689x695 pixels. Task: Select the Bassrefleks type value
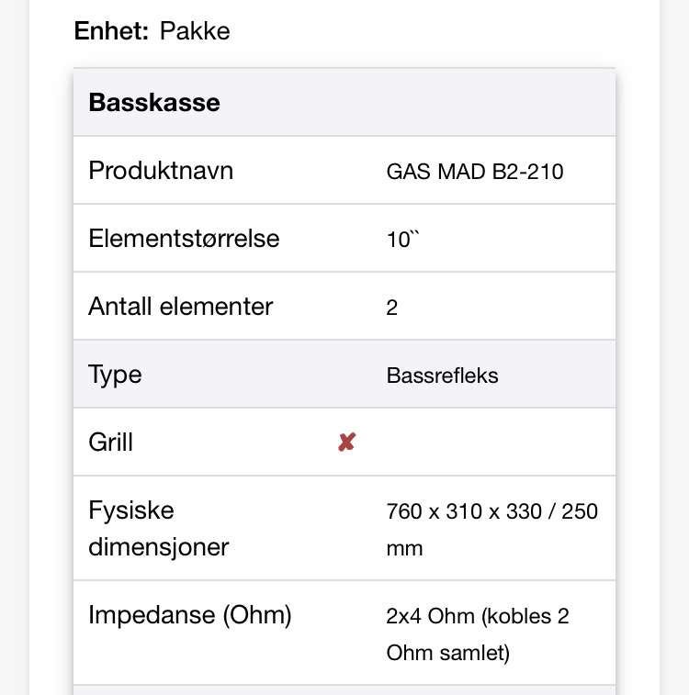442,376
